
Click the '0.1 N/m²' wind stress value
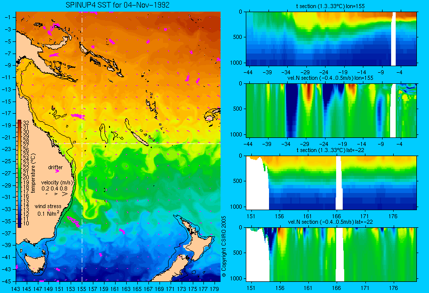[x=48, y=213]
